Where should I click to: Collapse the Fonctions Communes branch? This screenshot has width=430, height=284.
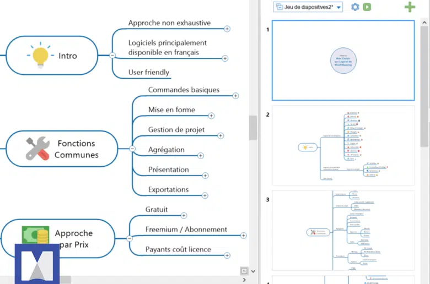[x=132, y=149]
